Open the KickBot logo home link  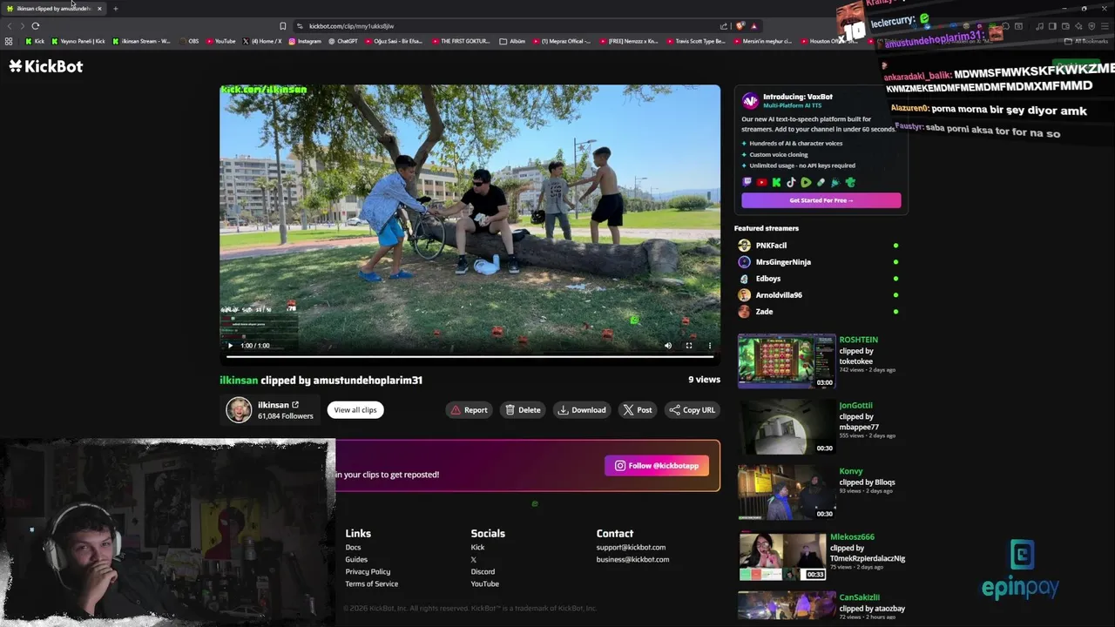click(x=46, y=66)
